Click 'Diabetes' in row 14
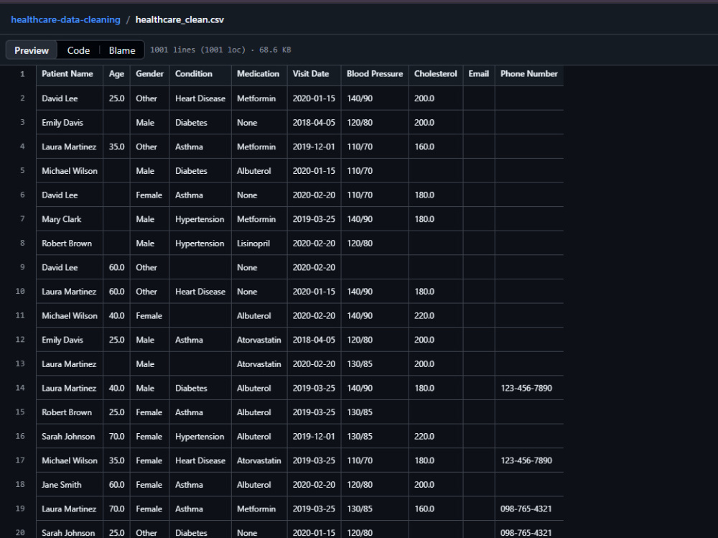The width and height of the screenshot is (718, 538). pos(191,388)
